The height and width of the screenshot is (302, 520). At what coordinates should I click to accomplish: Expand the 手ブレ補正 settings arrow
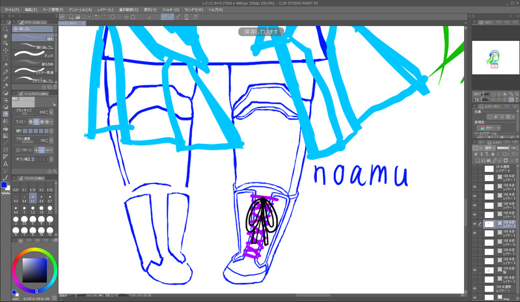[x=51, y=159]
